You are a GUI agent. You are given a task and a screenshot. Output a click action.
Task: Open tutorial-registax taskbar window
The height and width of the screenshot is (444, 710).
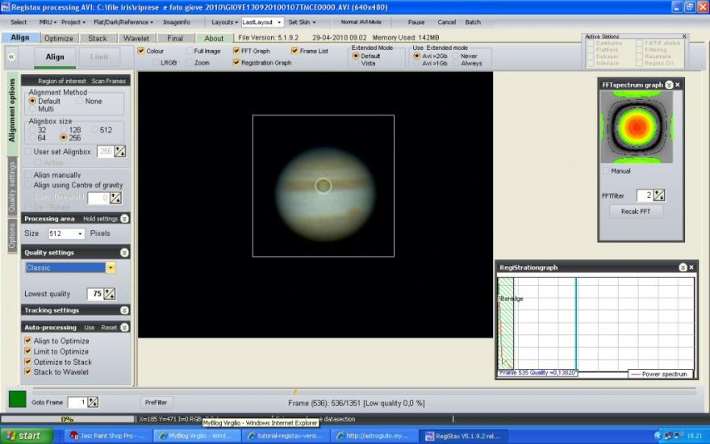point(286,436)
